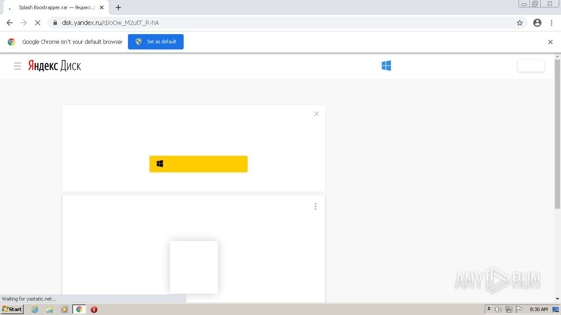Open Windows Explorer from taskbar

50,309
